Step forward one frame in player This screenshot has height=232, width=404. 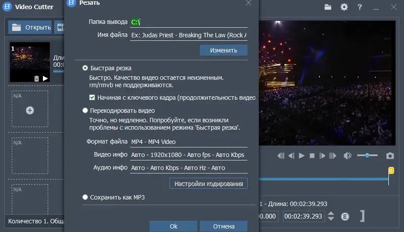[322, 156]
